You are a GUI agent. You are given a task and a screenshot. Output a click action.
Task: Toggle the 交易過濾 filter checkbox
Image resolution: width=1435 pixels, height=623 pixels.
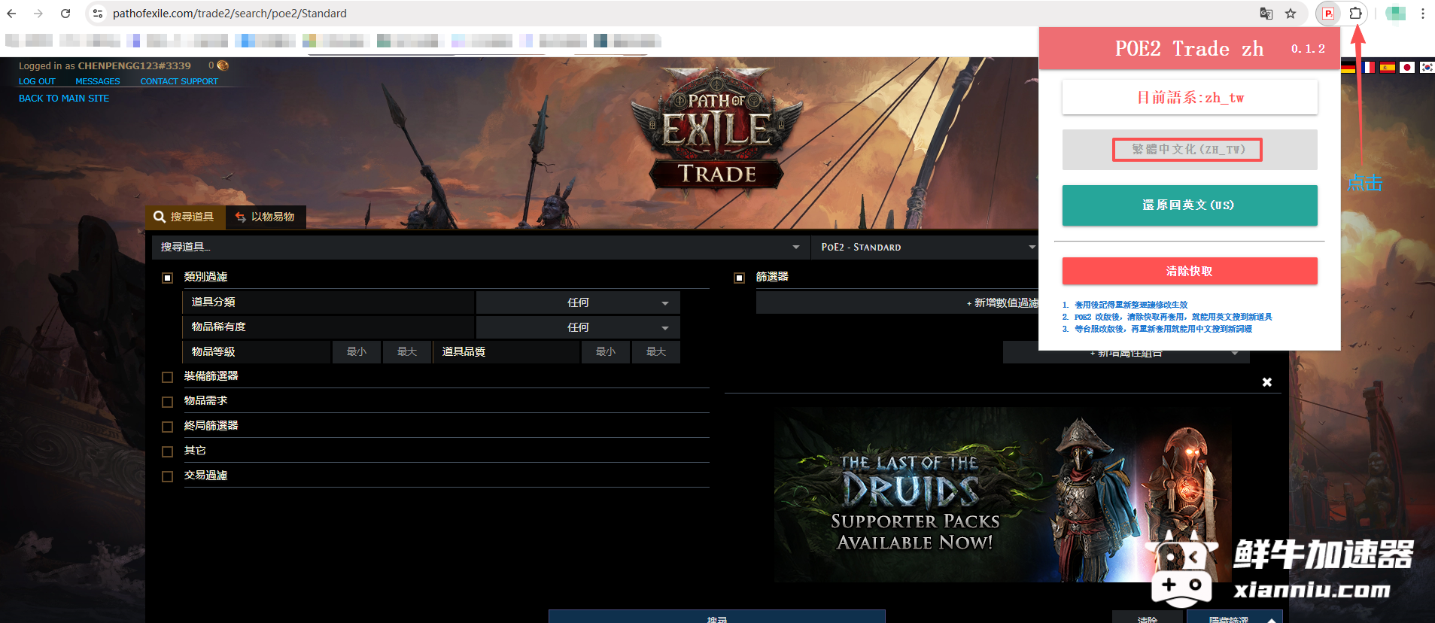pos(168,476)
